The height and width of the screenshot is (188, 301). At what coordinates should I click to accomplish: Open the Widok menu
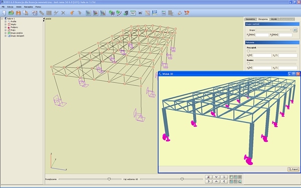pyautogui.click(x=19, y=7)
